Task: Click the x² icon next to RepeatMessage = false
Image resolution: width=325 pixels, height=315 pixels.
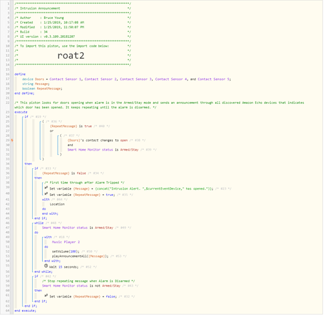Action: (x=46, y=295)
